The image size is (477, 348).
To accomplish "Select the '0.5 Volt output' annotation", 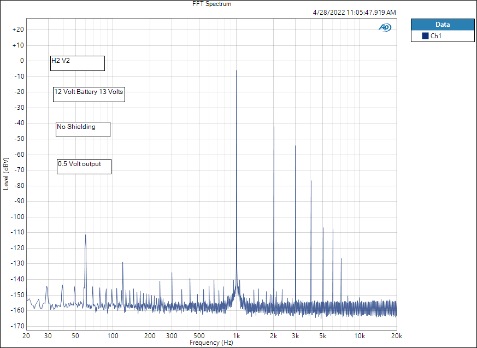I will pyautogui.click(x=84, y=167).
